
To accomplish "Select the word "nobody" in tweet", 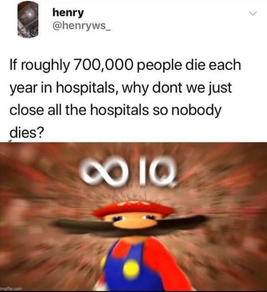I will [196, 111].
